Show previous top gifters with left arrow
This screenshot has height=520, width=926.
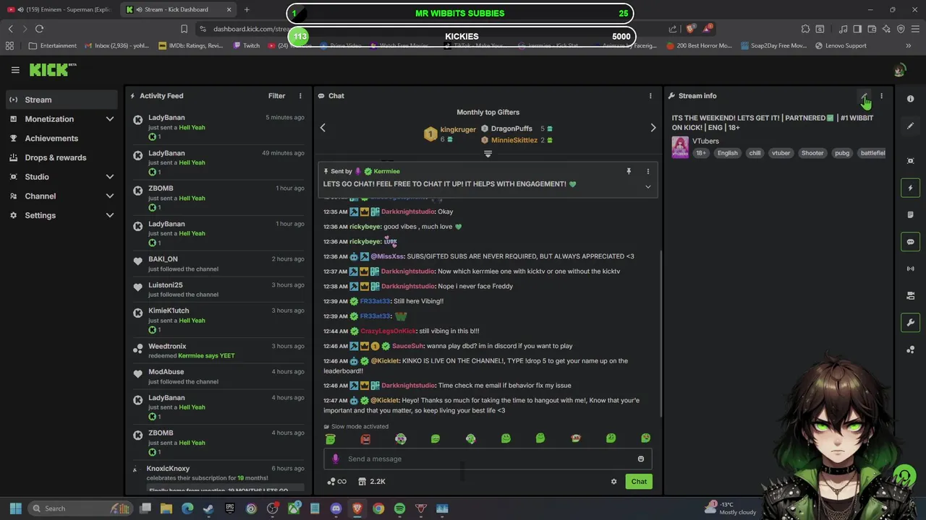[323, 128]
